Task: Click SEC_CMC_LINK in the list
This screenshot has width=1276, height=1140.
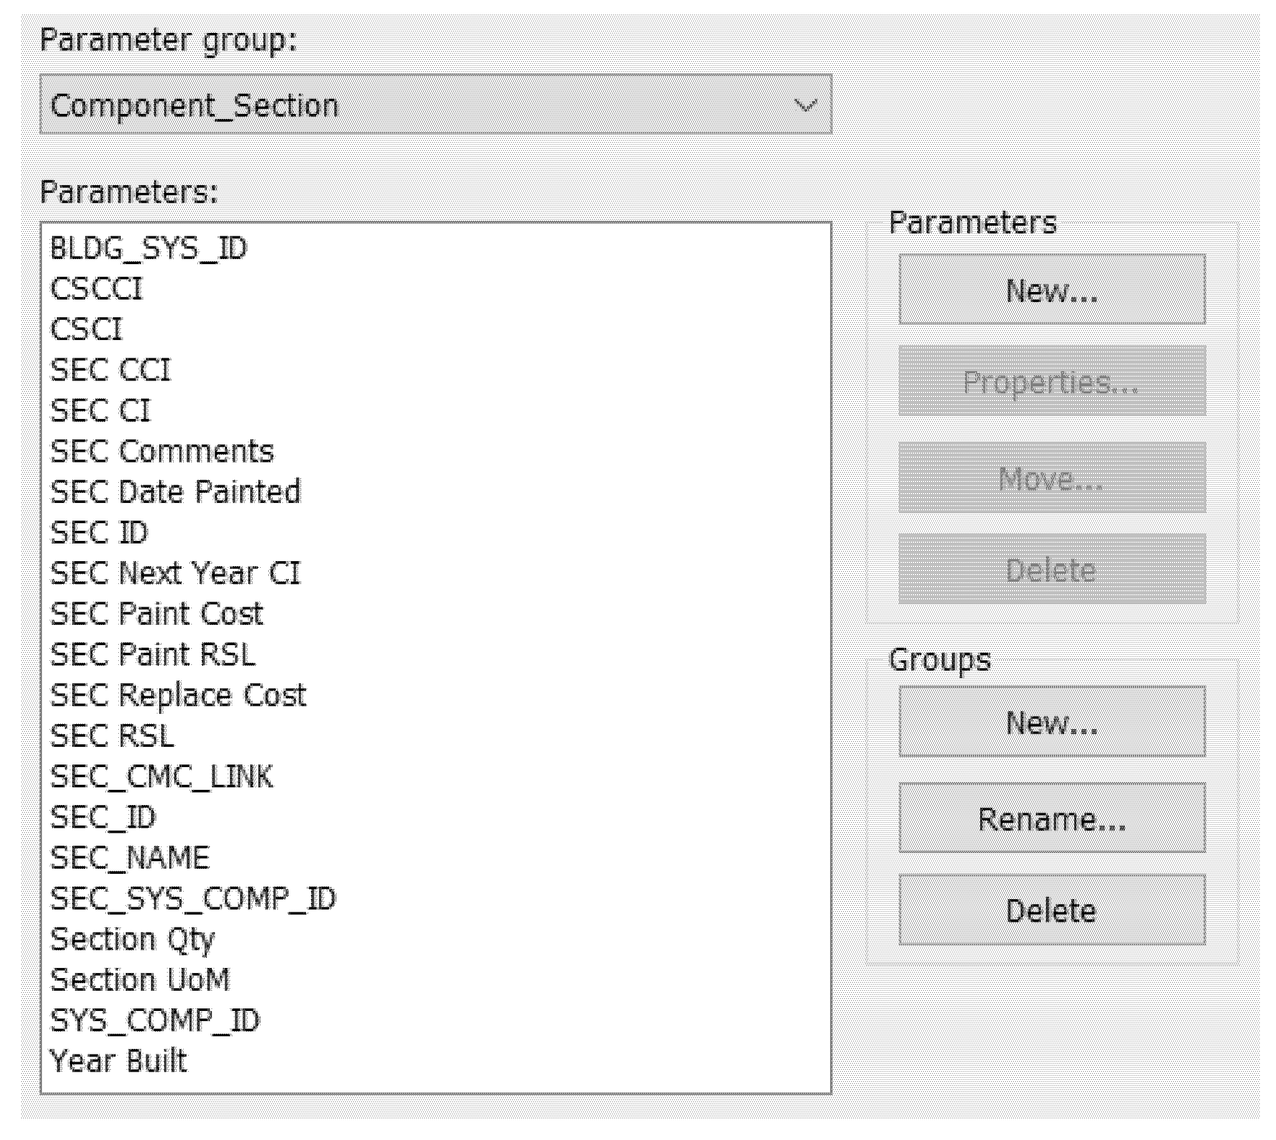Action: (x=161, y=777)
